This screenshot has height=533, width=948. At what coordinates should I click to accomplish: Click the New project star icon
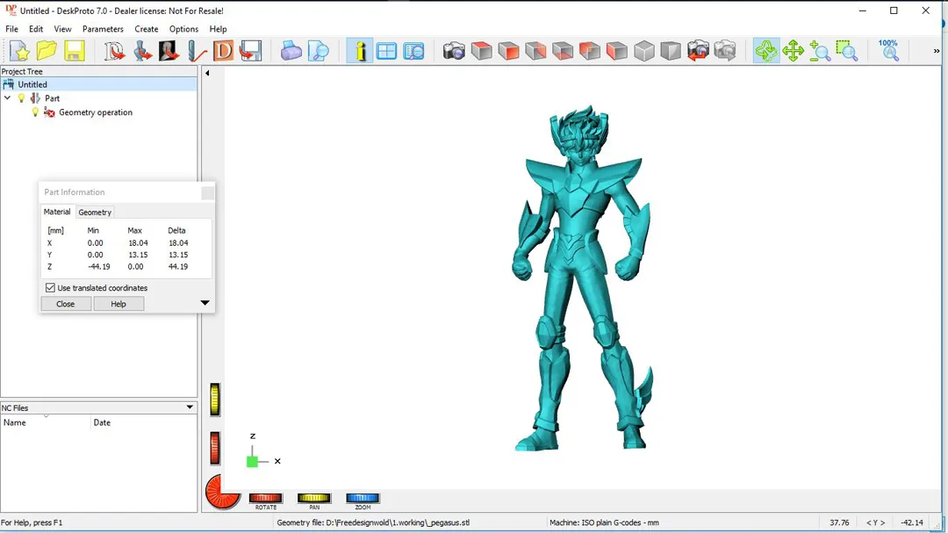19,51
